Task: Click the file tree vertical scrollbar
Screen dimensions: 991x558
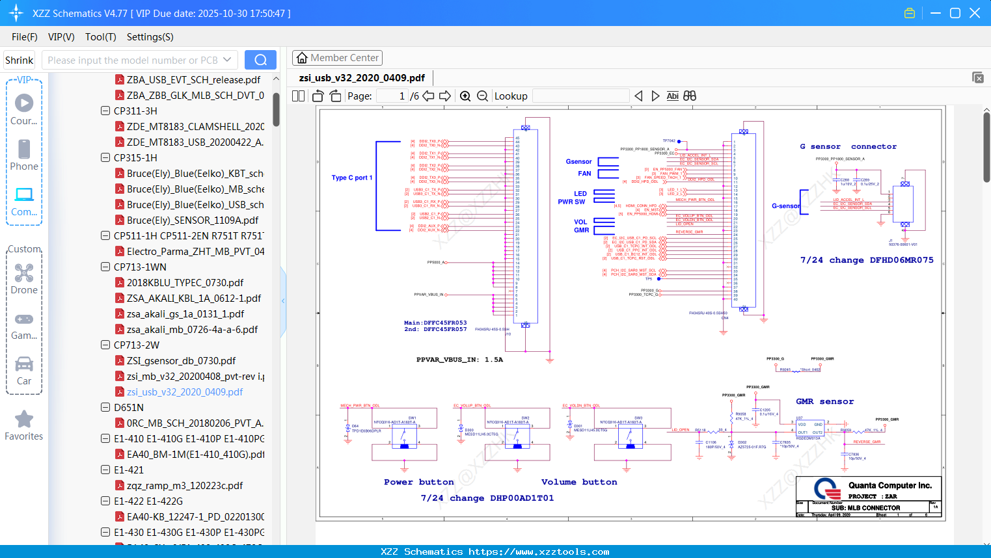Action: 276,109
